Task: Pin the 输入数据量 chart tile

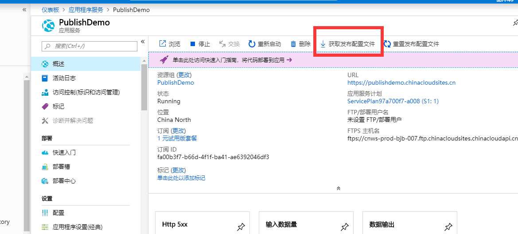Action: [x=345, y=227]
